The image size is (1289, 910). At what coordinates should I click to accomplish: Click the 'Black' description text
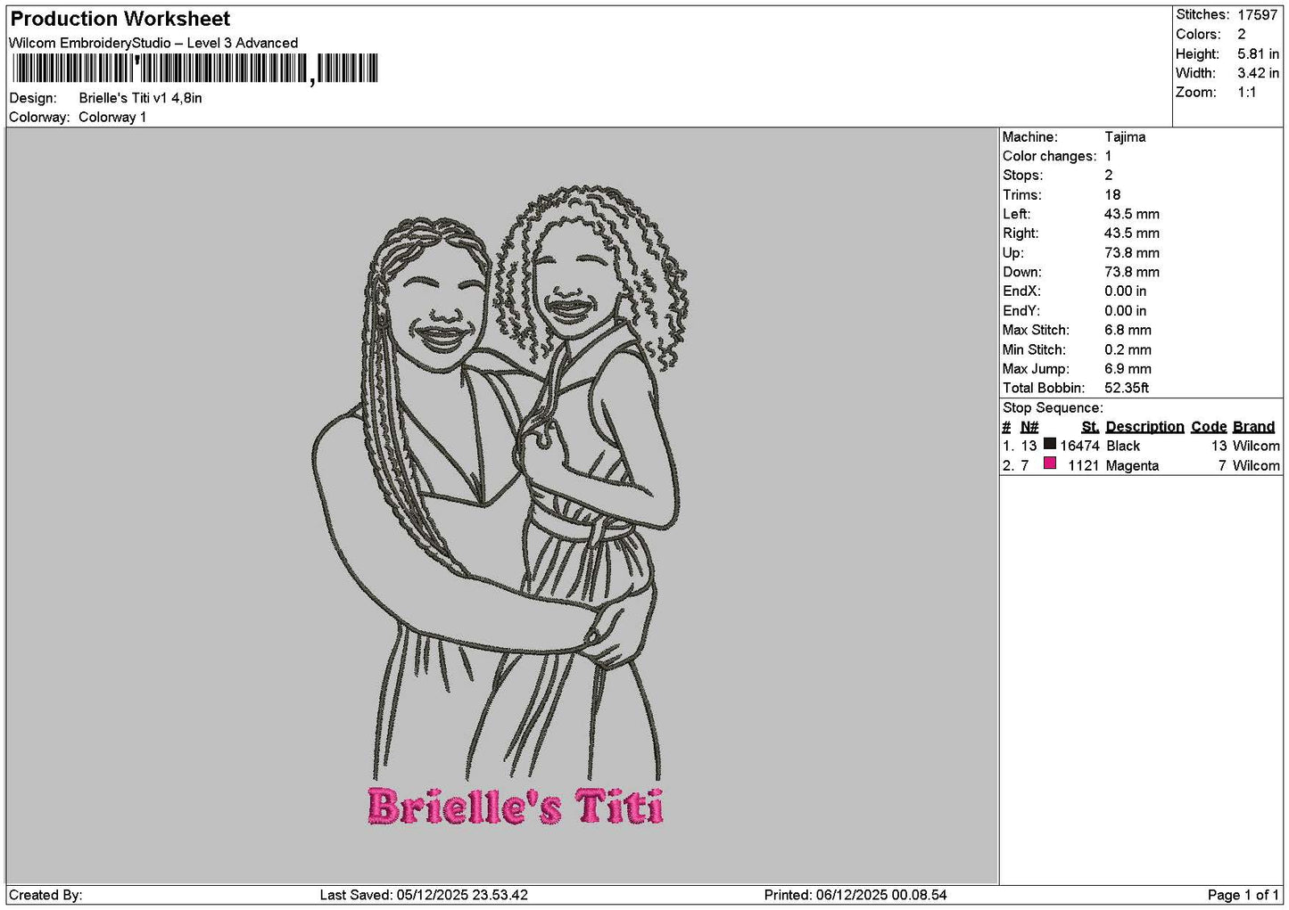pos(1123,446)
